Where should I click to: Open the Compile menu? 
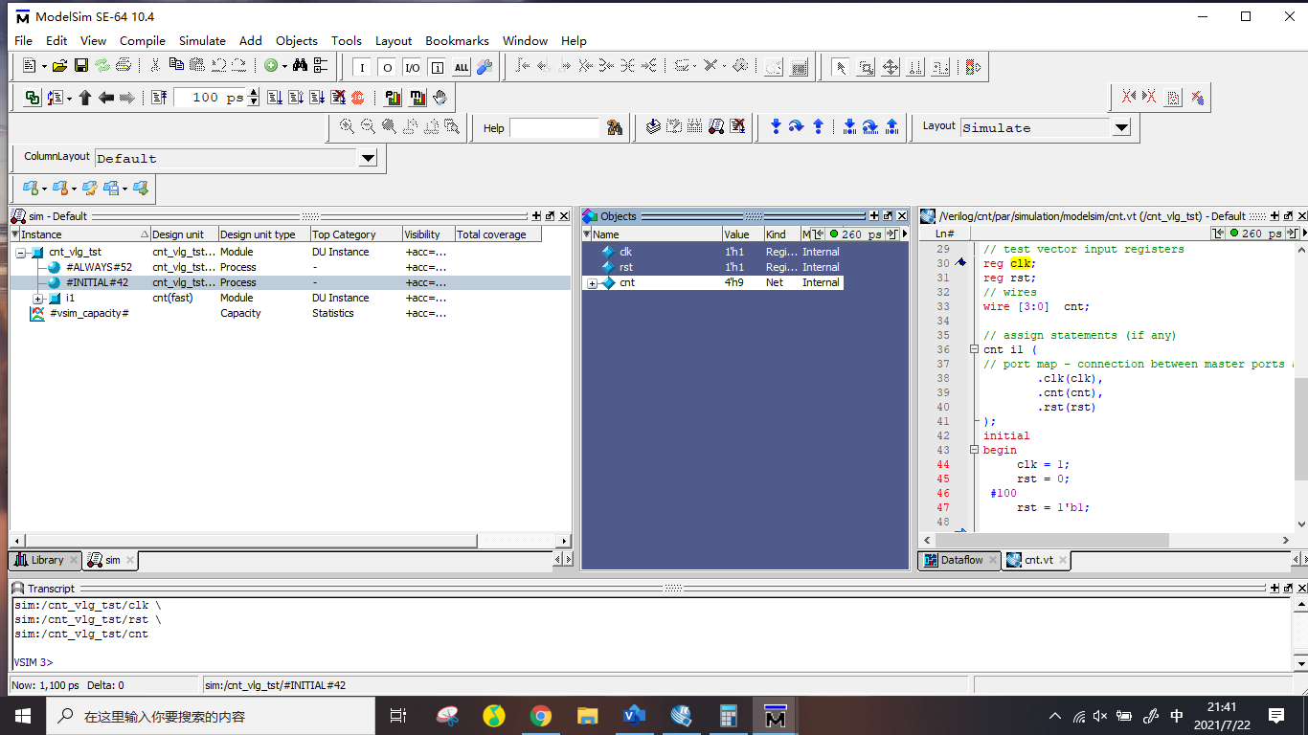pos(143,40)
